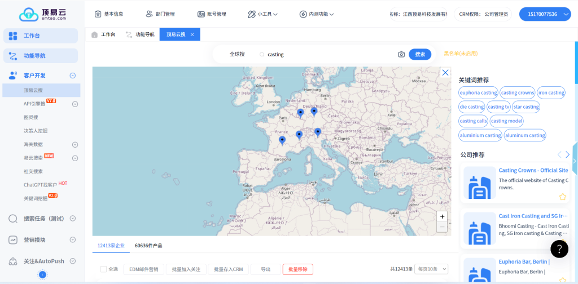Viewport: 578px width, 284px height.
Task: Open the 每页10条 page size dropdown
Action: (x=432, y=269)
